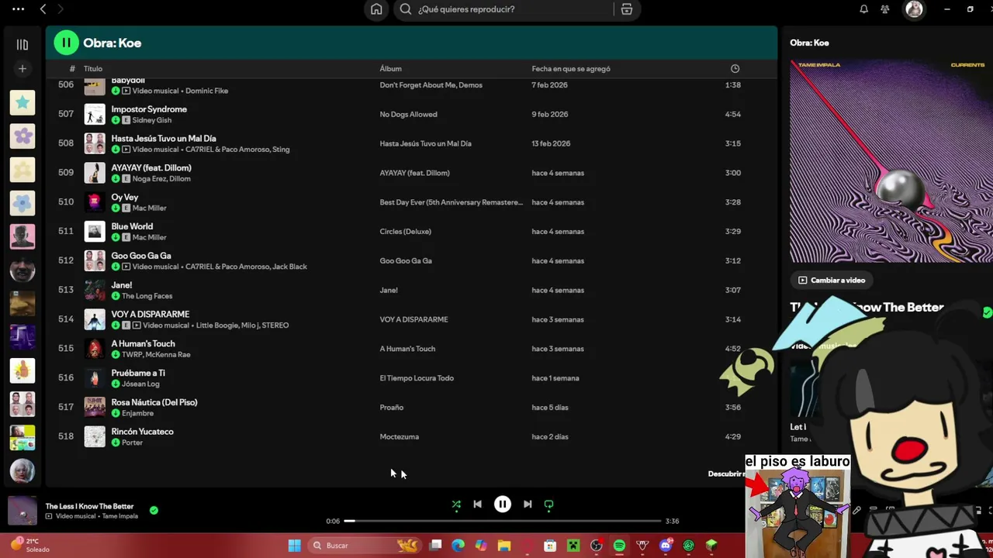Pause the Obra: Koe playlist with green header button

click(66, 43)
